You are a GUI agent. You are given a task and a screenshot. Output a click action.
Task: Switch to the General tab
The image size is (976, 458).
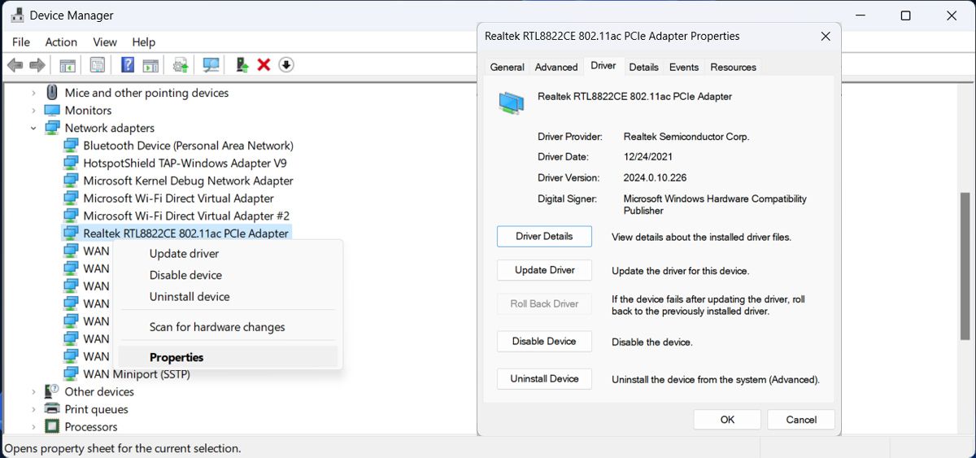pyautogui.click(x=508, y=68)
